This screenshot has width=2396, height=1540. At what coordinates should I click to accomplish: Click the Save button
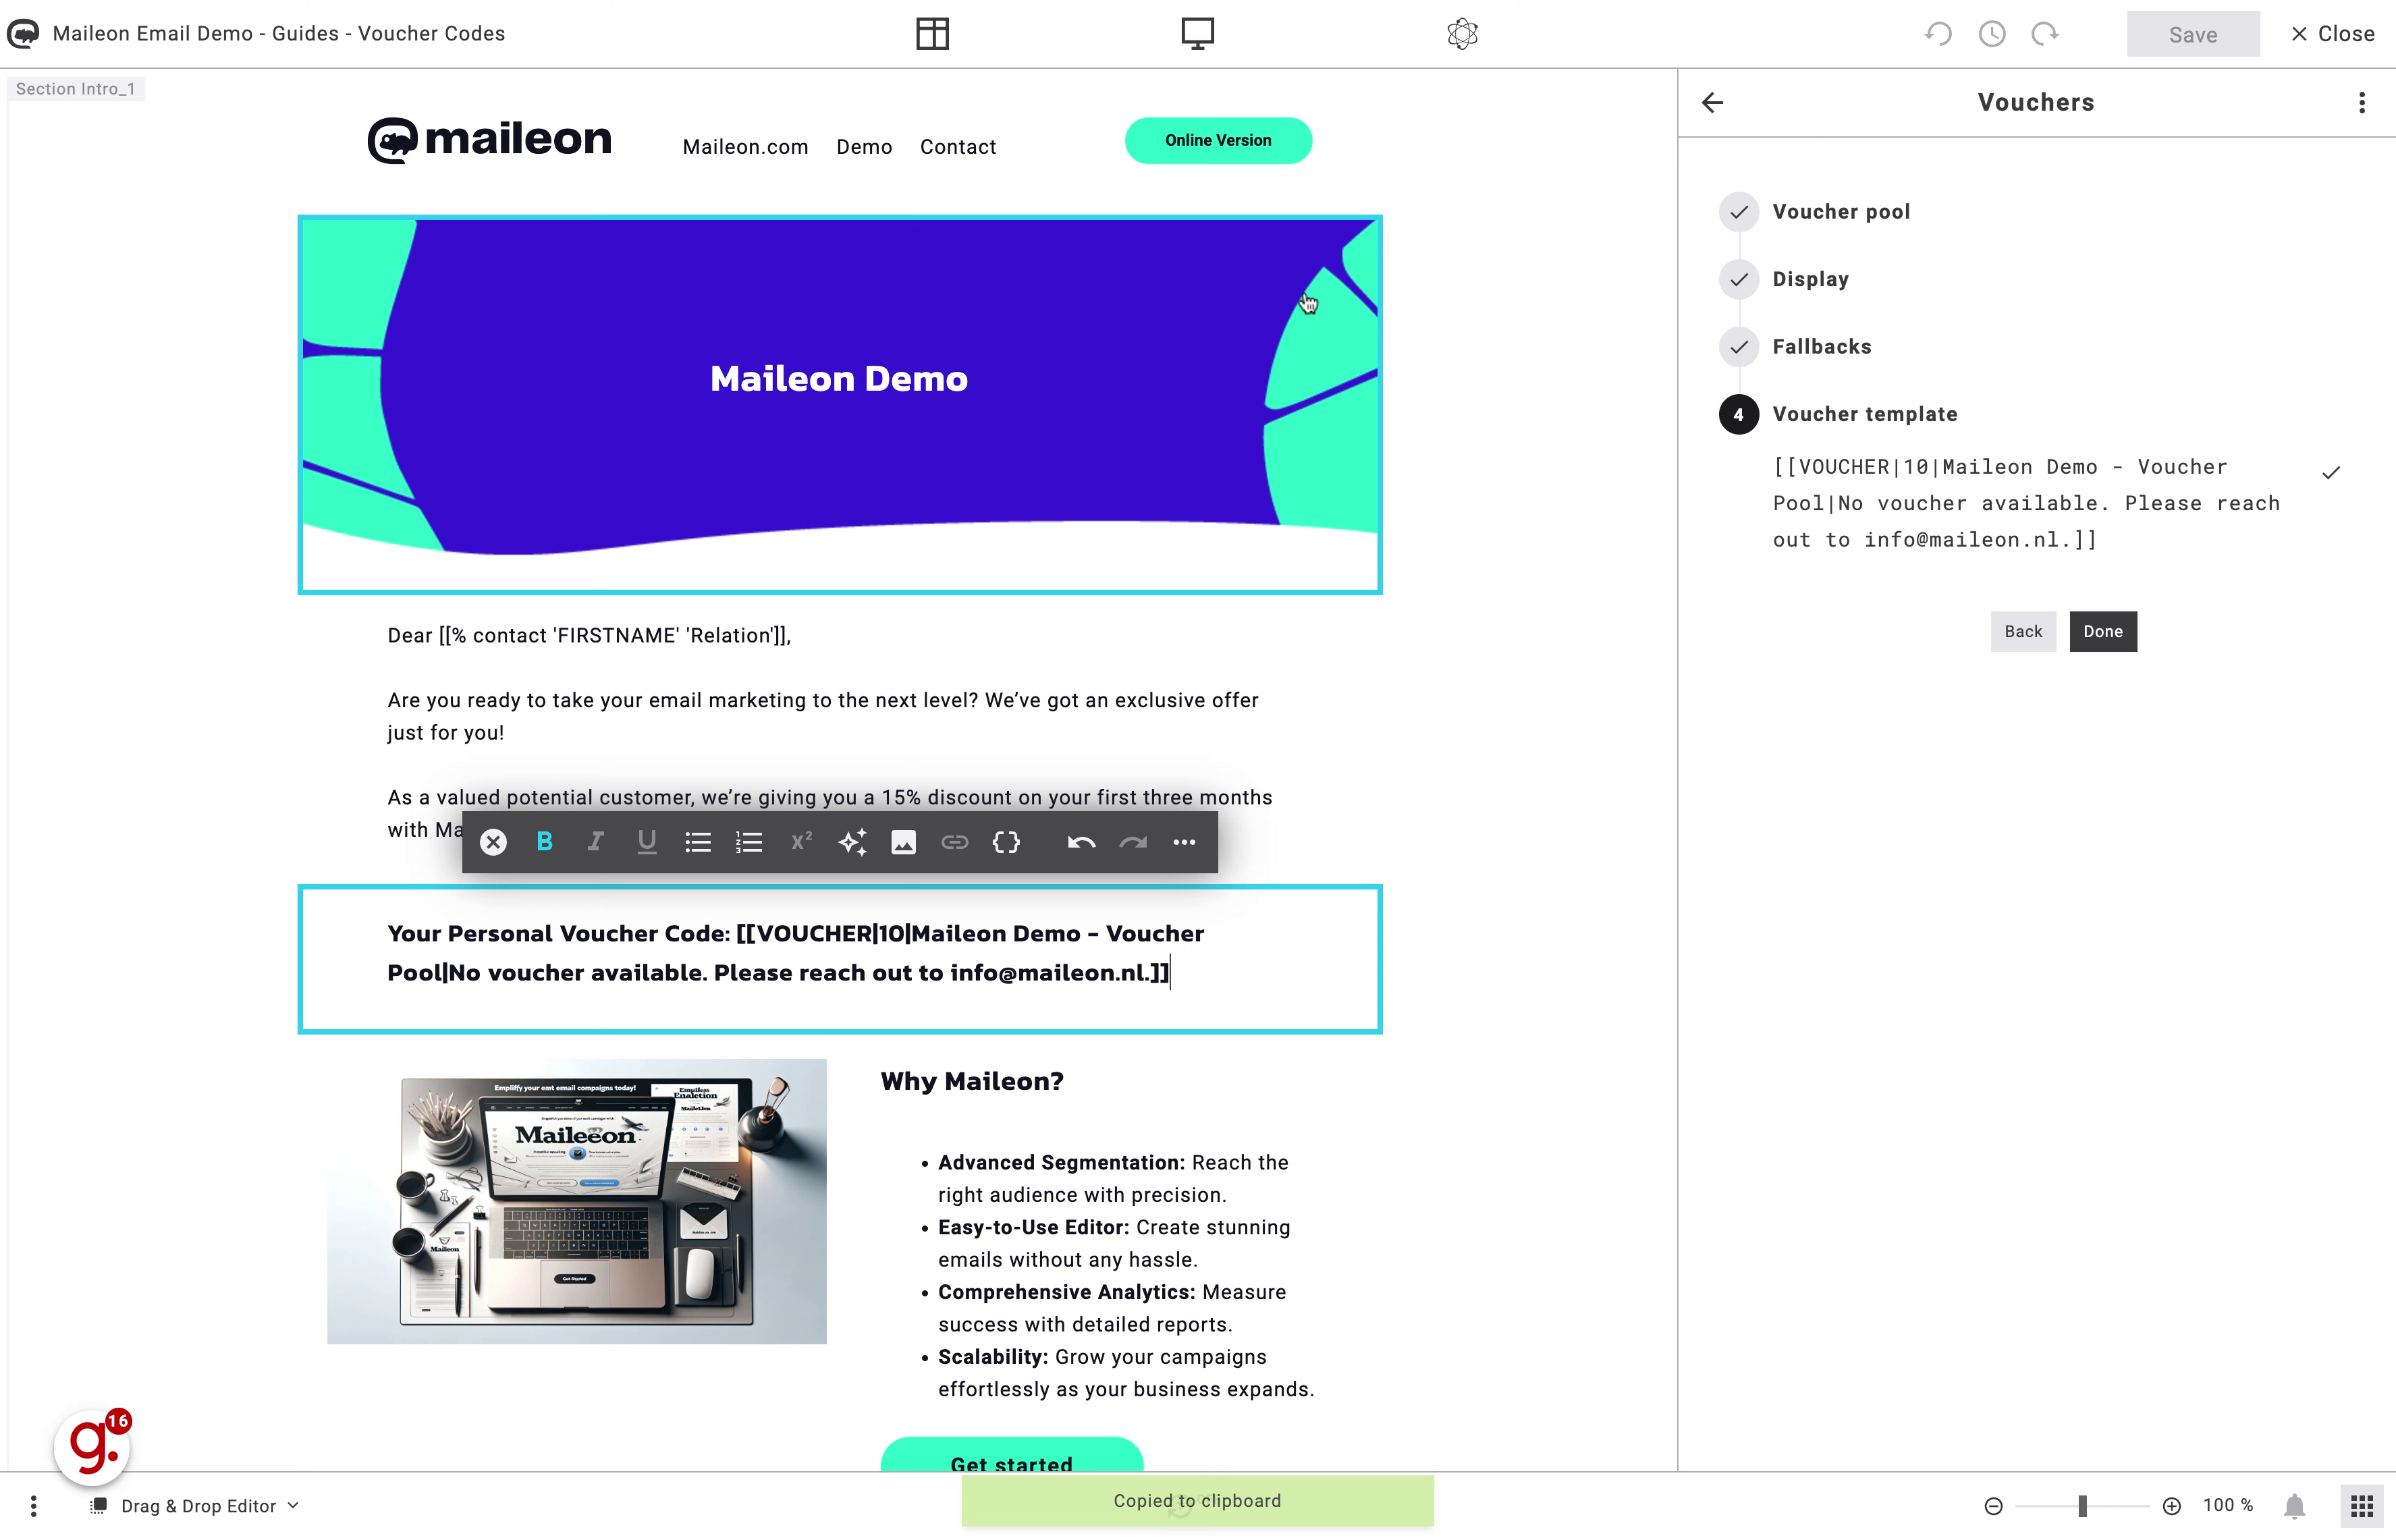(x=2193, y=34)
